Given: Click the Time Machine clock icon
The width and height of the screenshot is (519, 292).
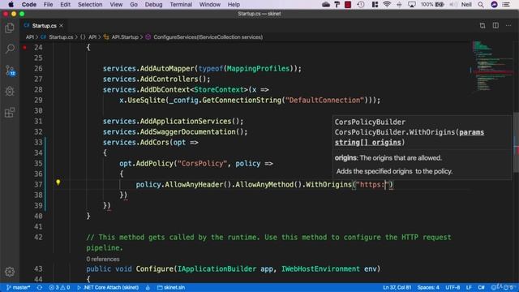Looking at the screenshot, I should click(x=361, y=4).
